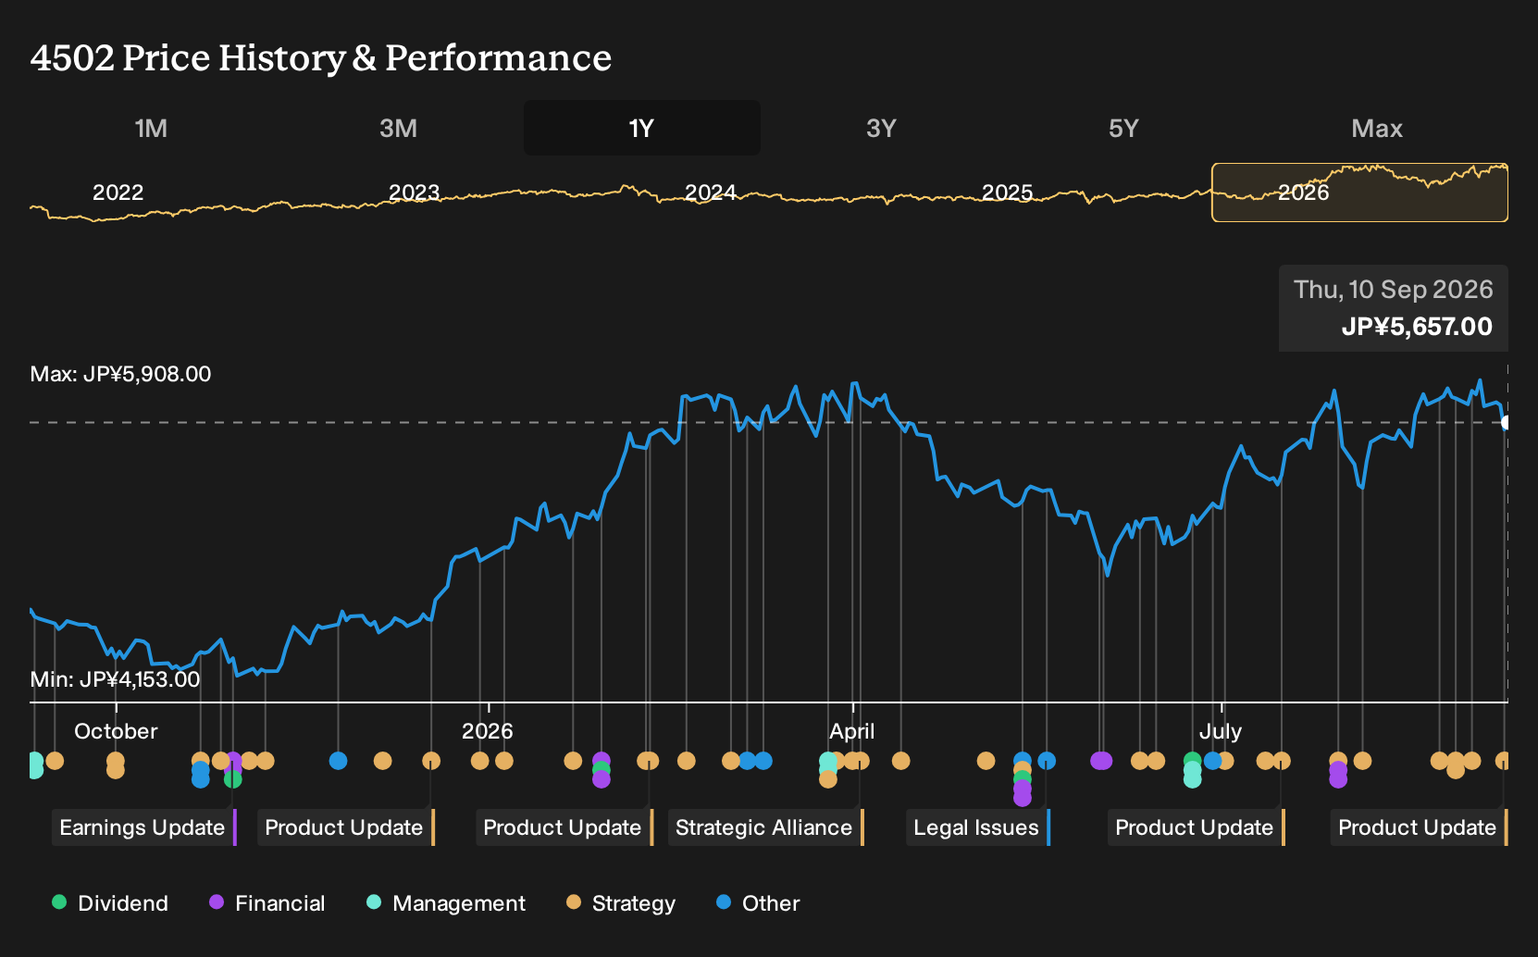Select teal Management dot under April

click(828, 762)
